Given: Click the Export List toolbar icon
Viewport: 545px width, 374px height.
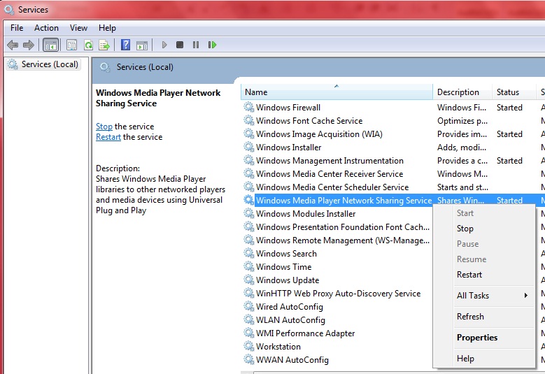Looking at the screenshot, I should [x=104, y=45].
